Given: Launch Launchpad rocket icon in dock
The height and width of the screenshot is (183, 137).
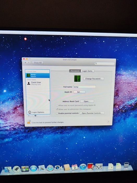Looking at the screenshot, I should click(x=16, y=169).
